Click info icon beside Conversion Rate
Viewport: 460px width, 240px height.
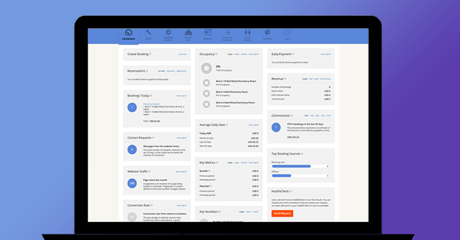[x=152, y=205]
